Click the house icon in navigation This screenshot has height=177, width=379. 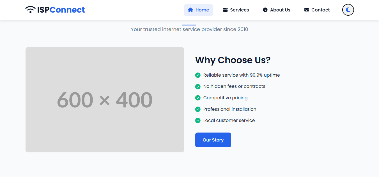click(x=190, y=10)
